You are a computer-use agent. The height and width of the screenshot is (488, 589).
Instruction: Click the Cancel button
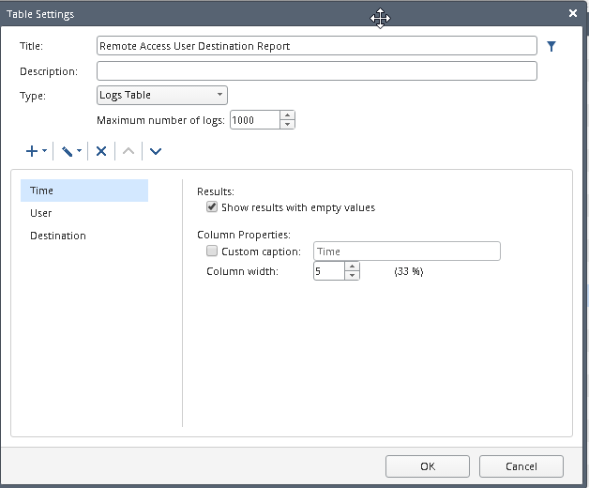(x=521, y=466)
